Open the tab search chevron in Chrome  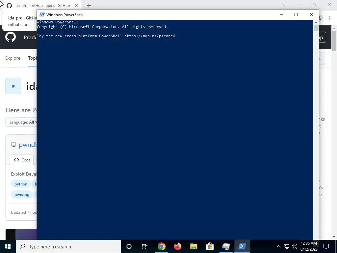pos(284,5)
